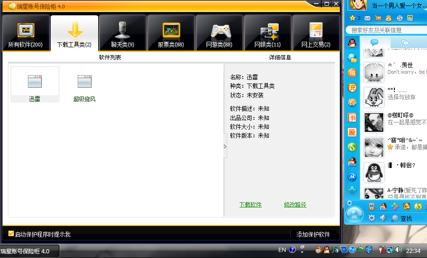Select contact 羡世 in QQ list
427x258 pixels.
tap(394, 72)
